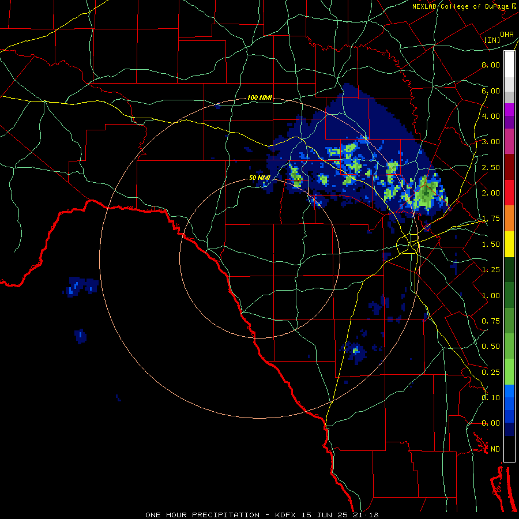Screen dimensions: 519x519
Task: Click the dark maroon swatch beside 2.50
Action: (509, 167)
